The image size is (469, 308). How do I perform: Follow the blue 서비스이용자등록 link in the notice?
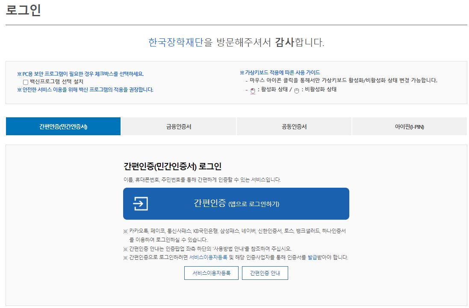208,257
